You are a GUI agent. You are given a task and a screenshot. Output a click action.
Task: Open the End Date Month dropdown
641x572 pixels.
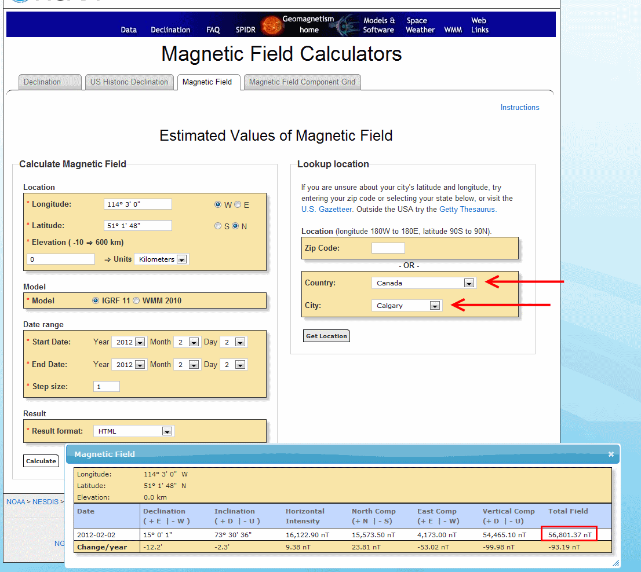pyautogui.click(x=187, y=365)
